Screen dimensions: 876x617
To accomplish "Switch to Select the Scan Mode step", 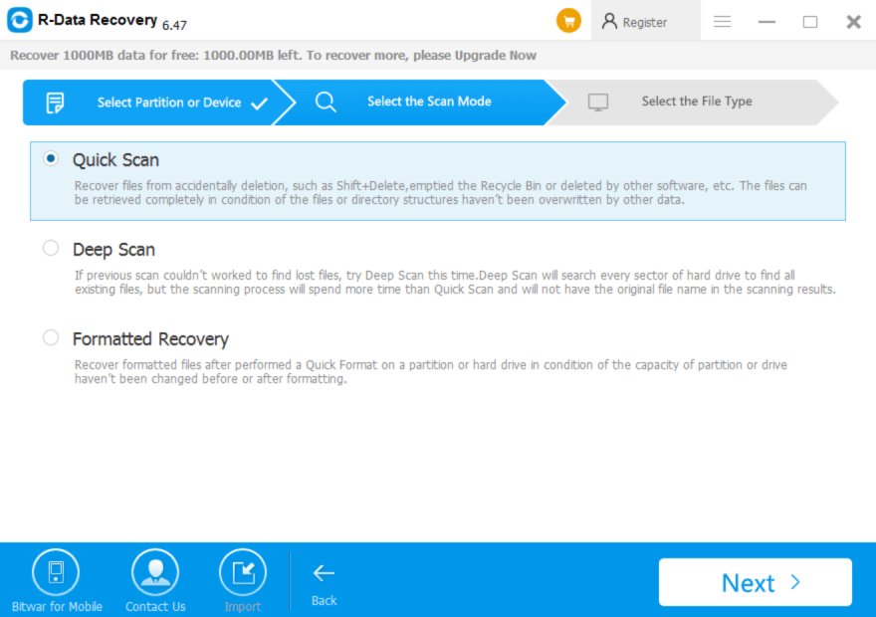I will coord(419,103).
